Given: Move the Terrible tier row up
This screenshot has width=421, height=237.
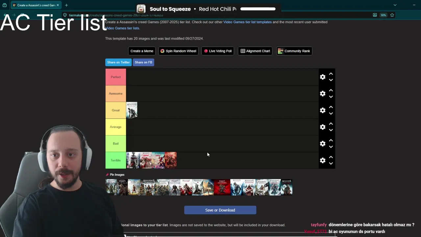Looking at the screenshot, I should coord(331,157).
